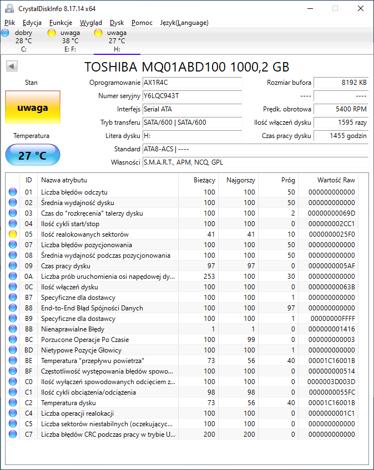Open the Plik menu
Viewport: 374px width, 470px height.
(9, 23)
